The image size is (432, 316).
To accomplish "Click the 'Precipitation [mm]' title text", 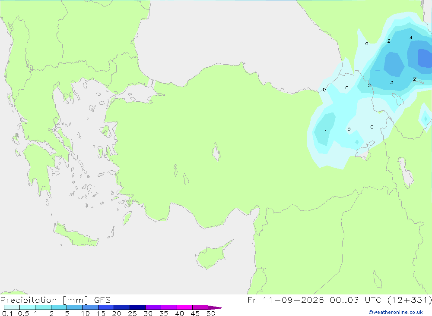I will coord(44,300).
